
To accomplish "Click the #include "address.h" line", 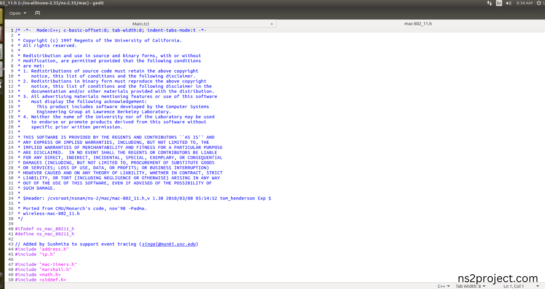I will click(42, 249).
